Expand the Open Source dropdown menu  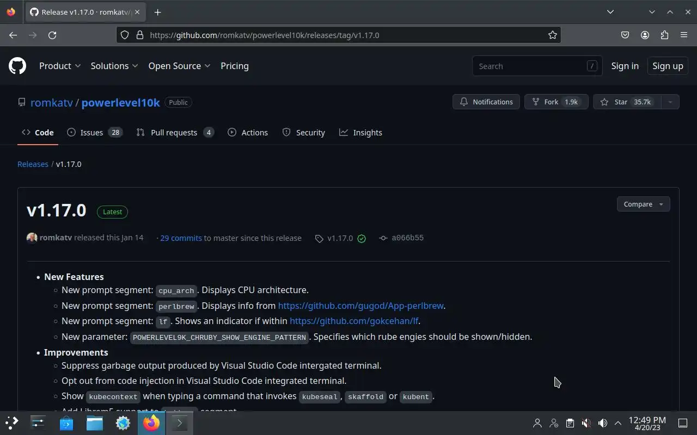click(179, 66)
